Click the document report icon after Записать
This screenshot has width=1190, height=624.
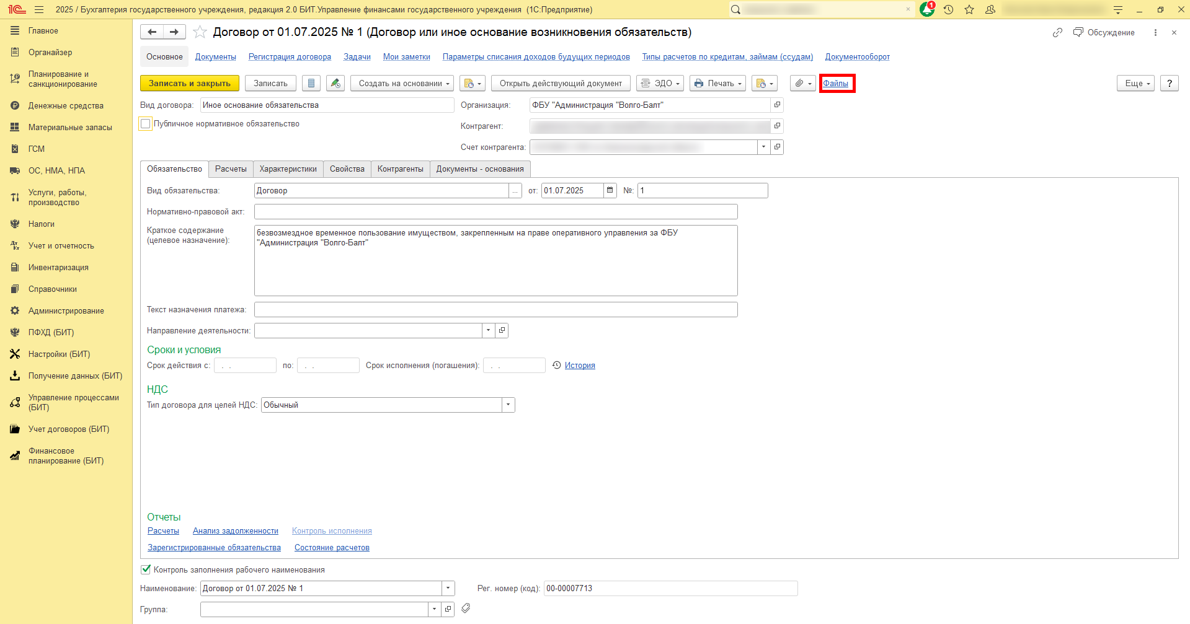coord(311,83)
